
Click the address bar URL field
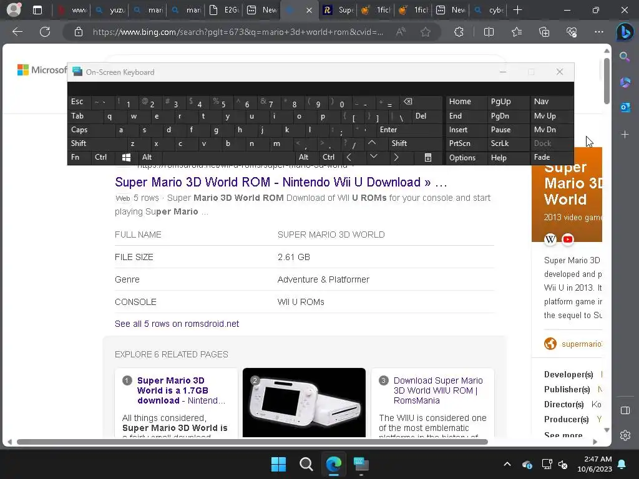[238, 32]
